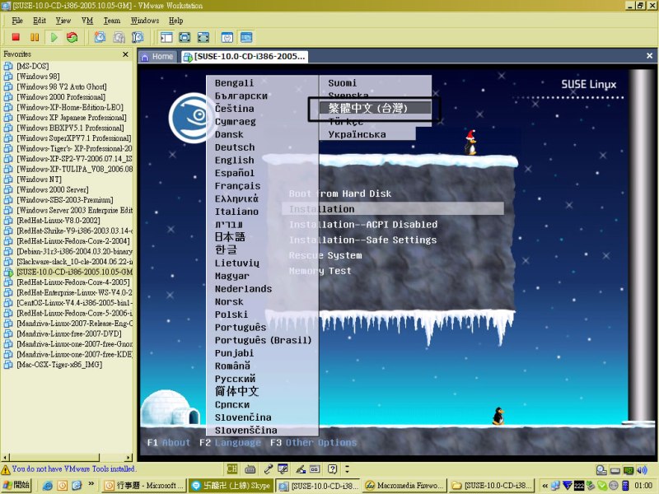Open the Windows menu
Viewport: 659px width, 494px height.
click(x=145, y=21)
